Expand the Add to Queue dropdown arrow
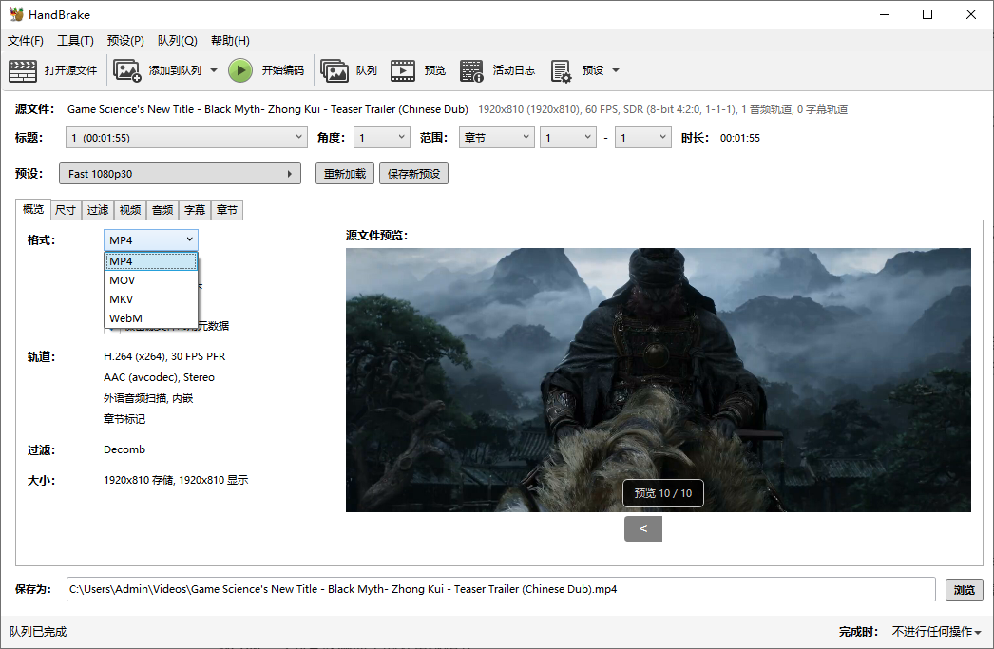994x649 pixels. [214, 70]
